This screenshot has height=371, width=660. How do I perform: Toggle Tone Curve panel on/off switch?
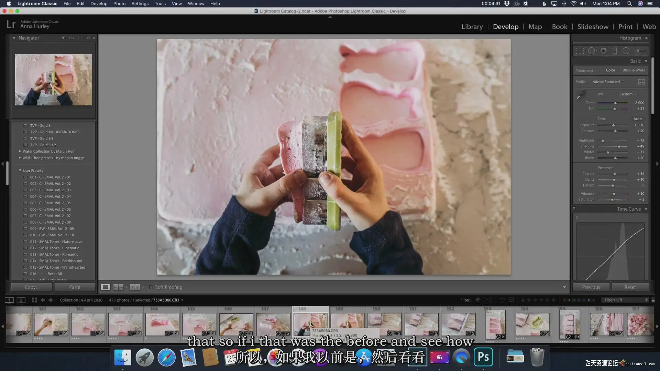pos(574,209)
